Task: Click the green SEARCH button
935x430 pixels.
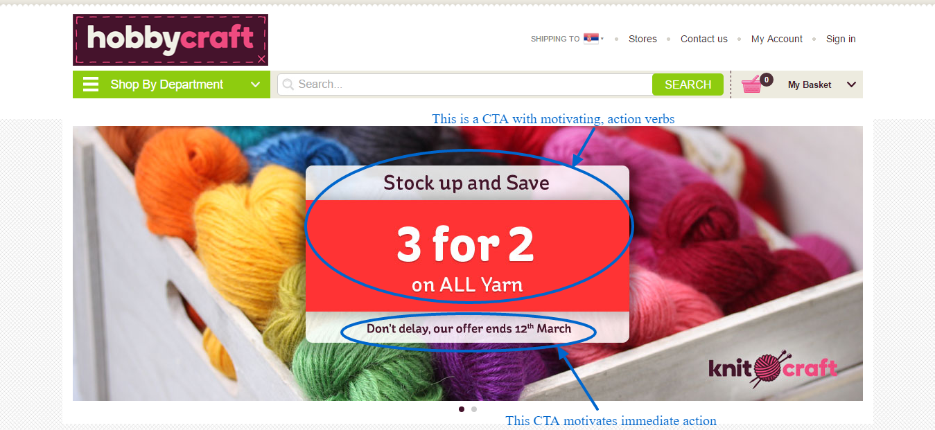Action: pyautogui.click(x=688, y=84)
